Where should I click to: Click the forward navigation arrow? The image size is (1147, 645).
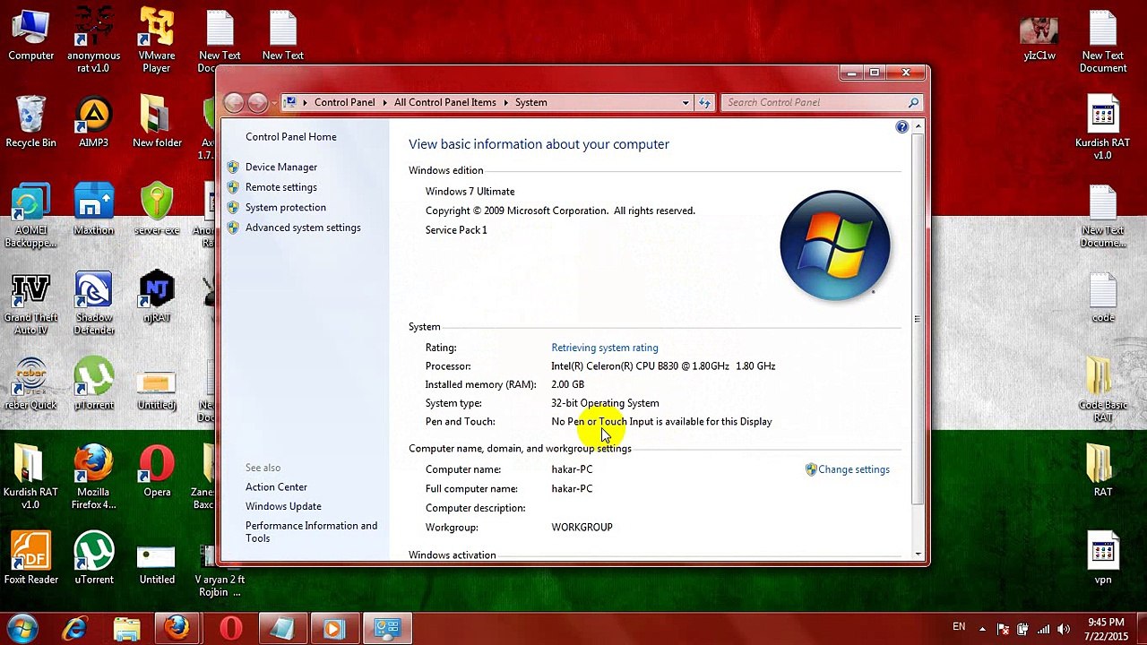click(x=257, y=103)
